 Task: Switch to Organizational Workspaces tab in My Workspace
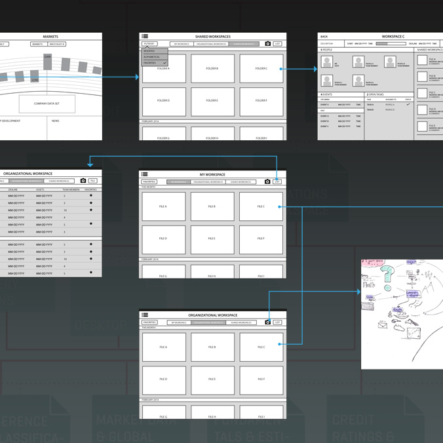pos(208,182)
